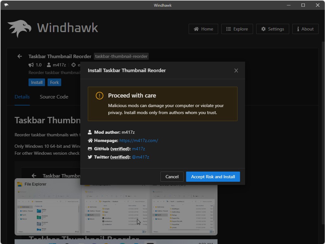The height and width of the screenshot is (244, 325).
Task: Open the Explore page
Action: 237,29
